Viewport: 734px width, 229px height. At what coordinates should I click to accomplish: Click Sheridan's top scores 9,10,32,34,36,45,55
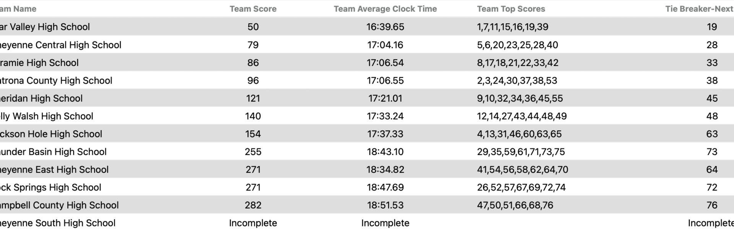pyautogui.click(x=520, y=98)
